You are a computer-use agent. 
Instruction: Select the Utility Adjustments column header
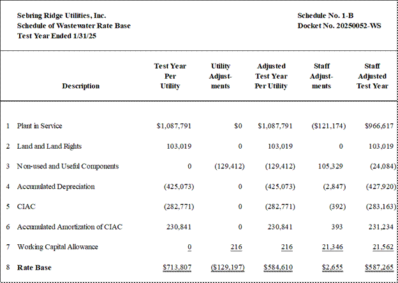[220, 76]
